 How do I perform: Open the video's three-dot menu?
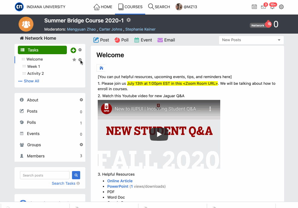[210, 109]
